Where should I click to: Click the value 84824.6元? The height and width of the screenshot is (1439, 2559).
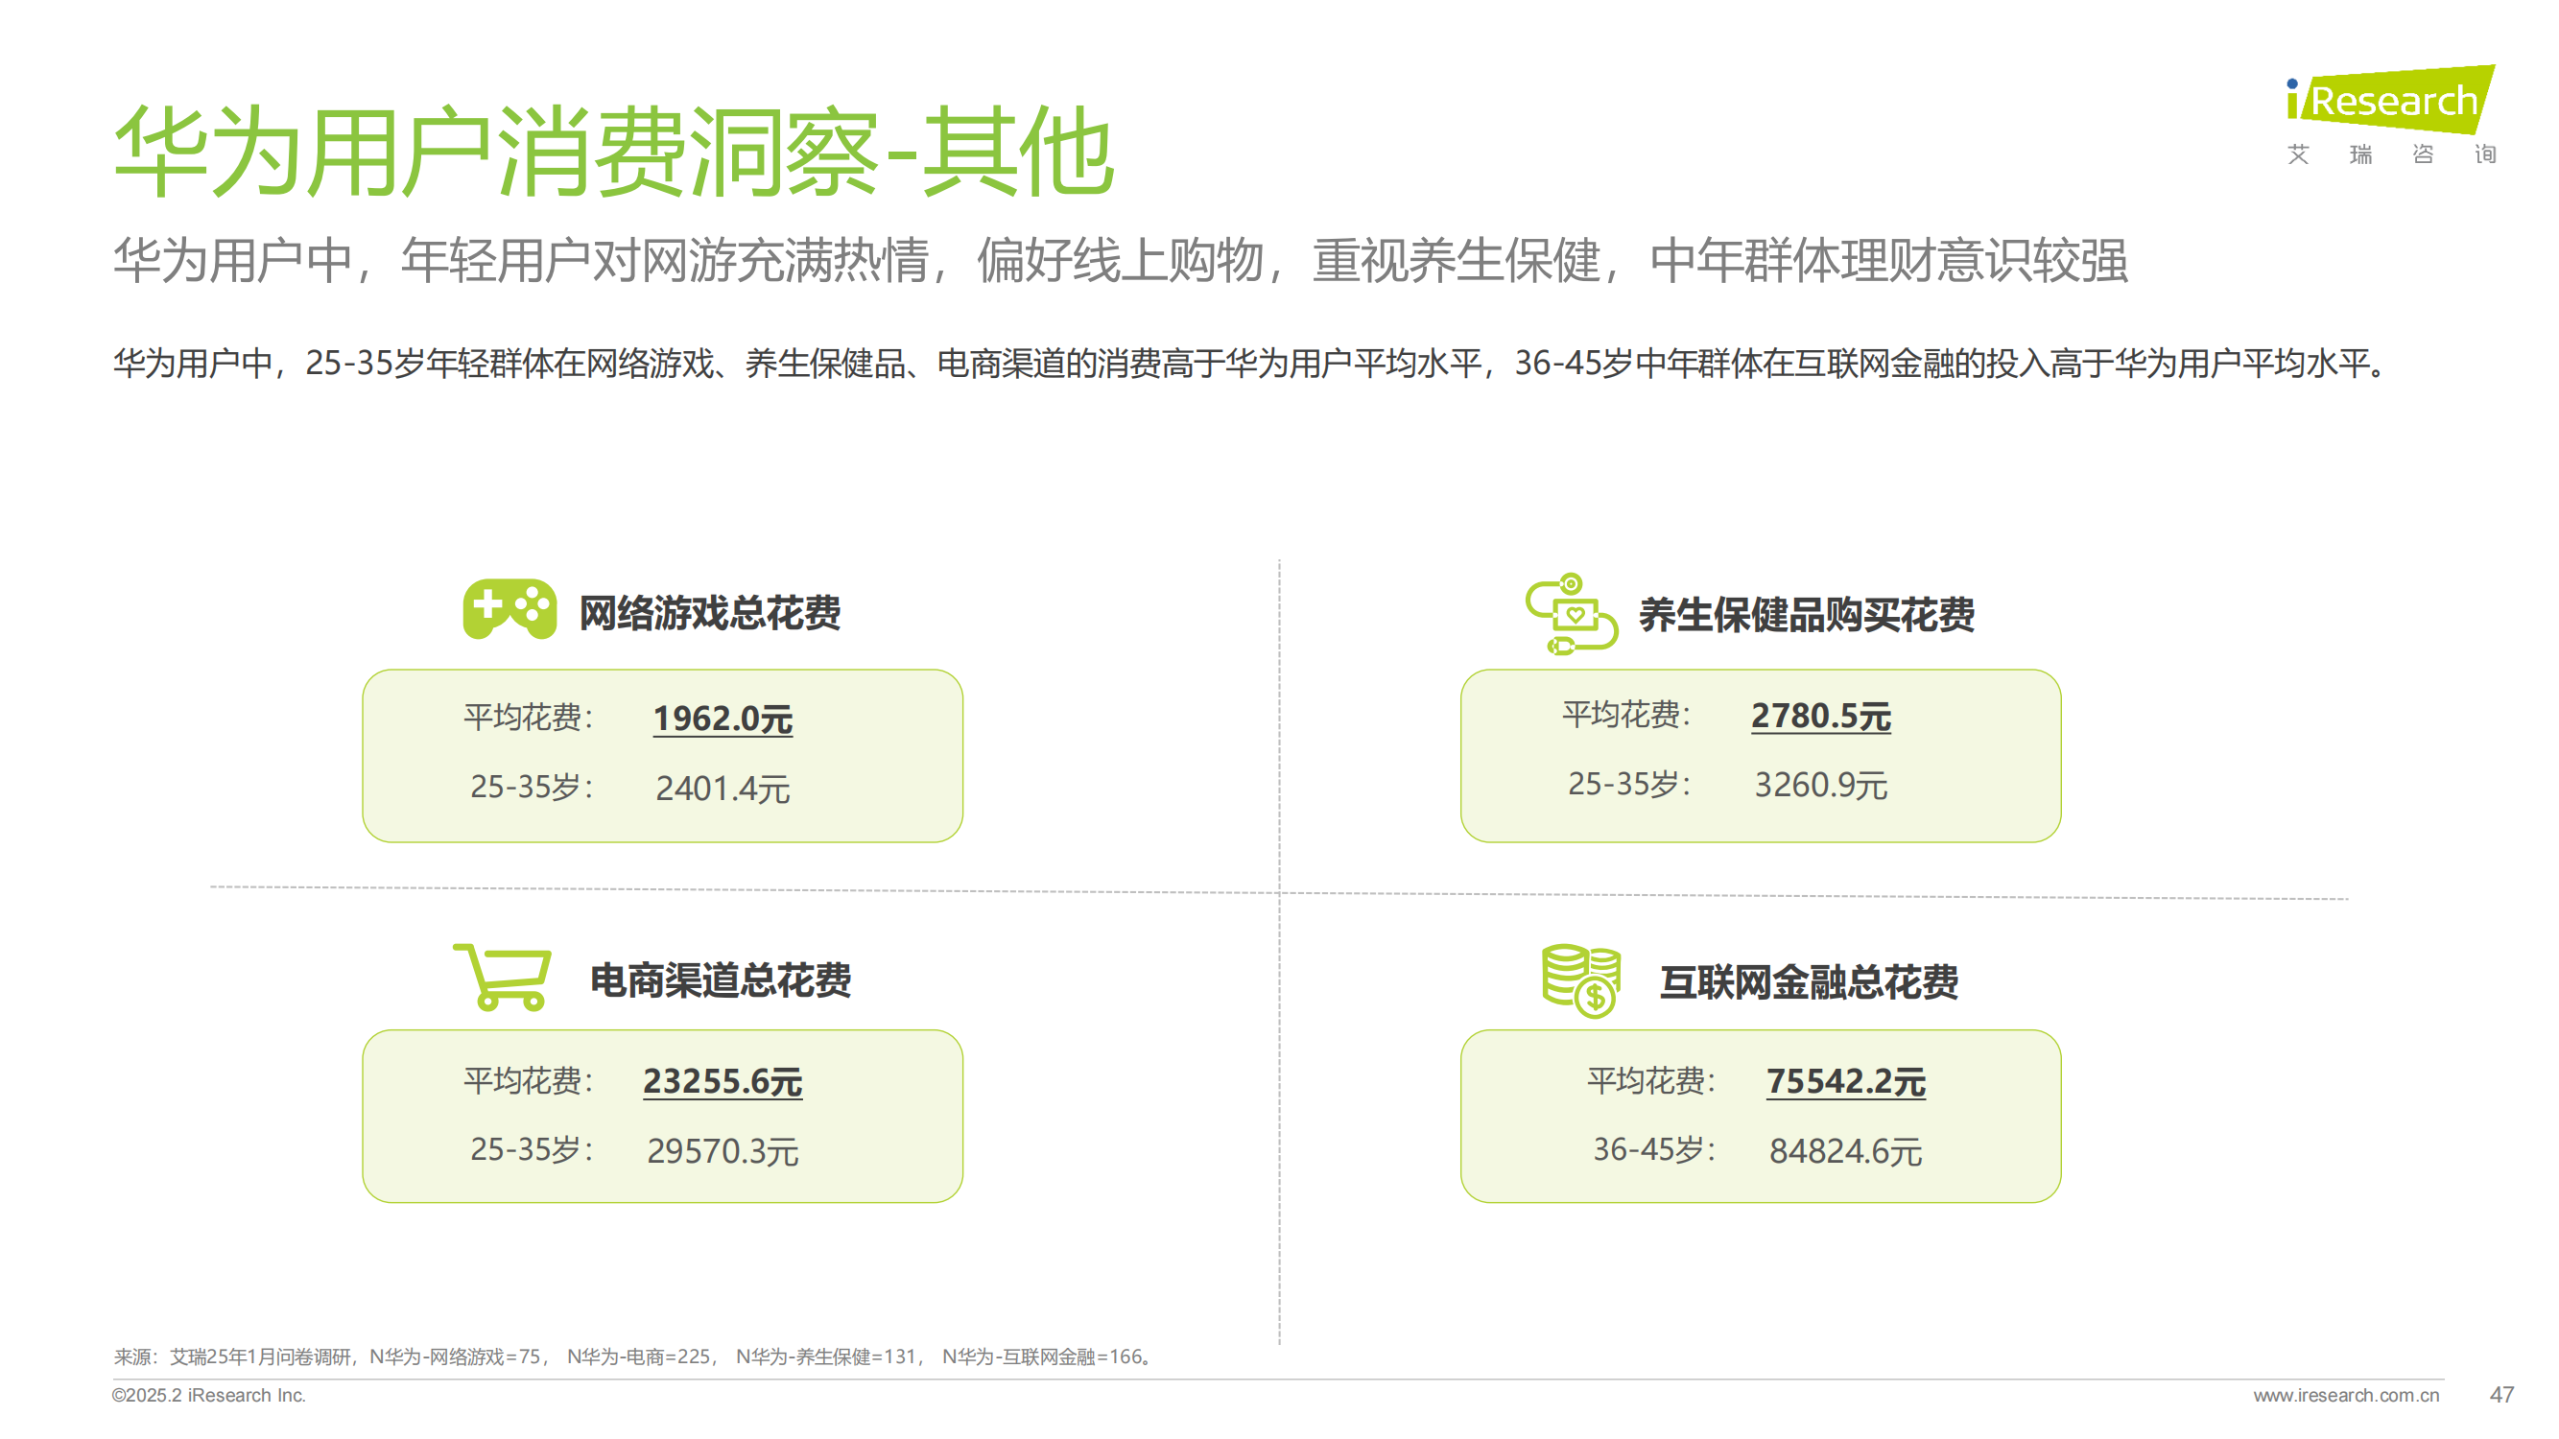point(1846,1151)
